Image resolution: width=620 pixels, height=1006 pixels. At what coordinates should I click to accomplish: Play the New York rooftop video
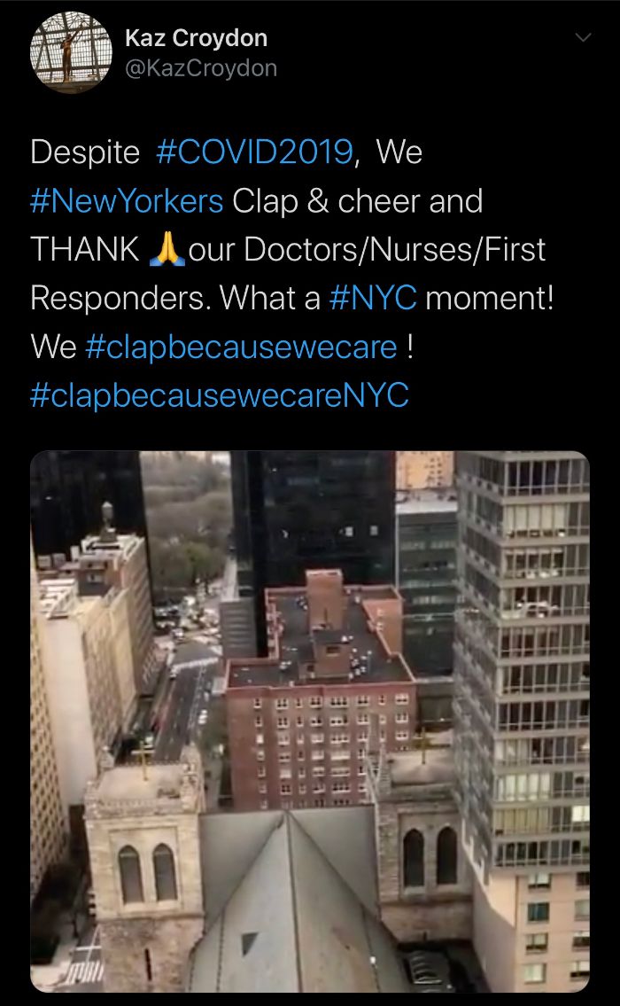coord(310,721)
